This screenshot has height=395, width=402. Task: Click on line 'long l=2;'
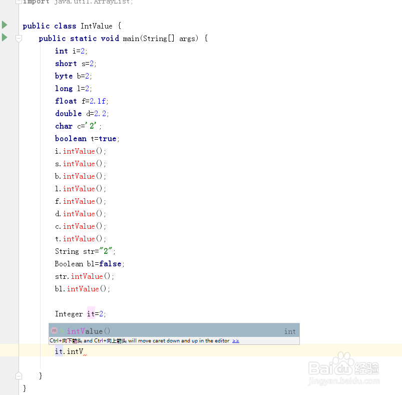(73, 89)
